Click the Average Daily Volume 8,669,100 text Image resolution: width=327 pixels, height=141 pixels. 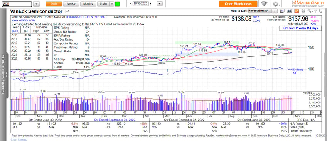click(135, 17)
